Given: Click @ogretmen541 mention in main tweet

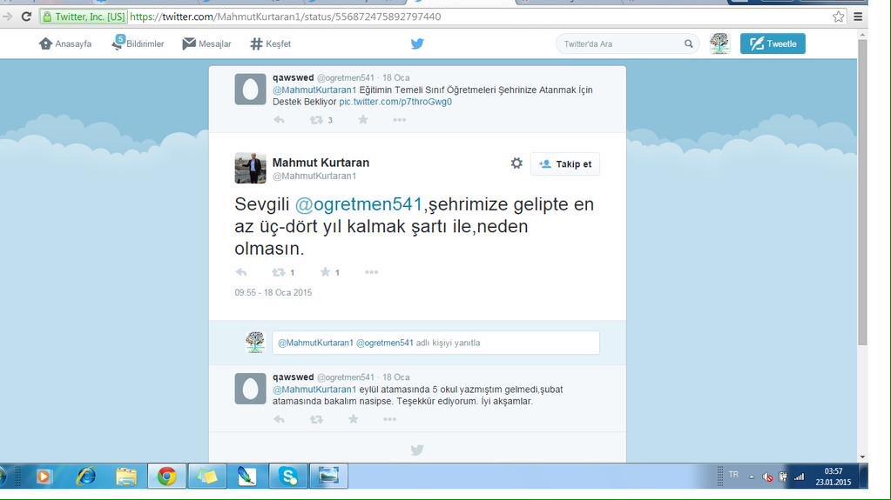Looking at the screenshot, I should tap(359, 203).
